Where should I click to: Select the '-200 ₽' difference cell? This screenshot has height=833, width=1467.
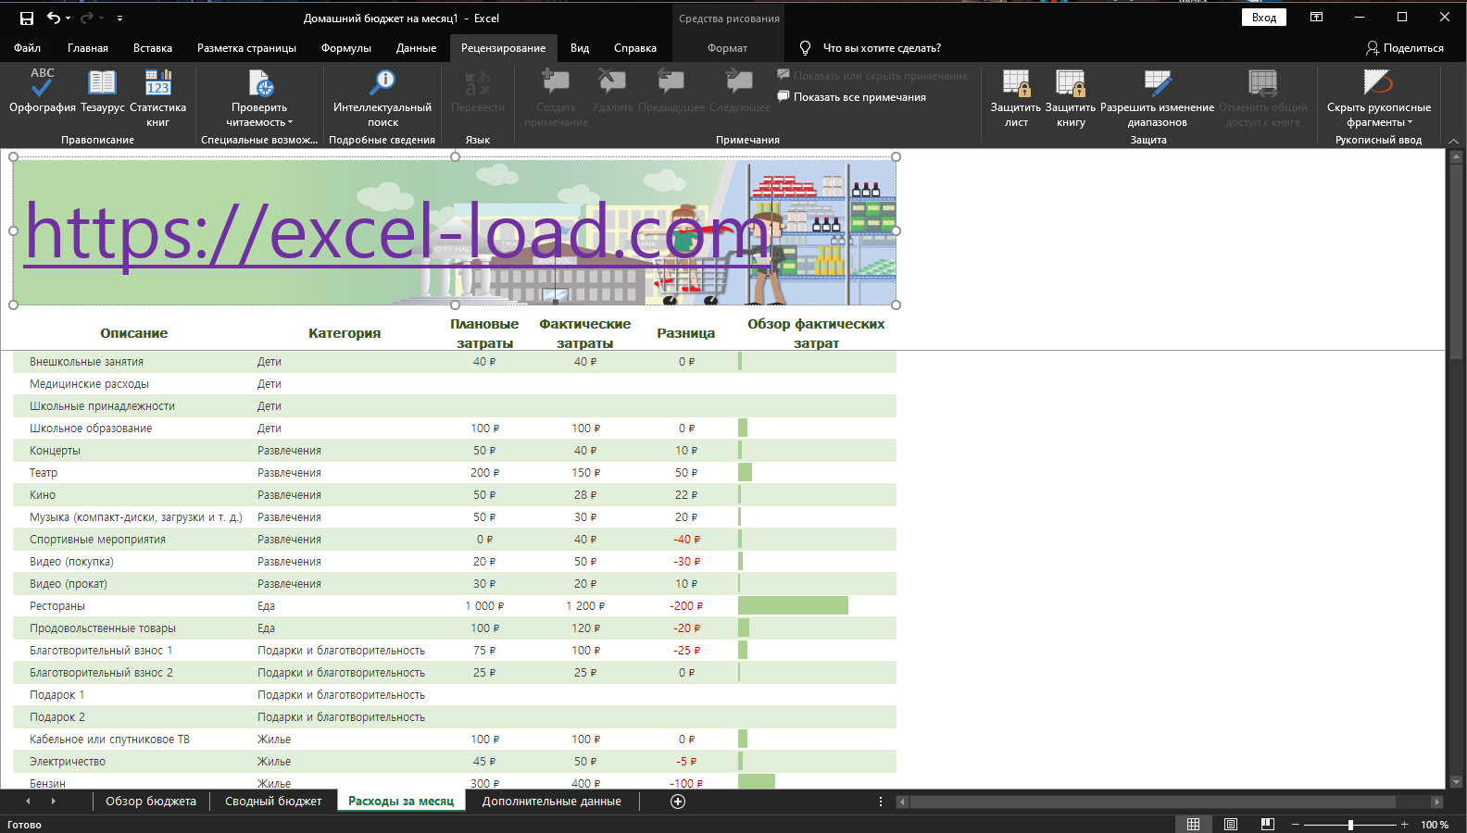[x=686, y=606]
